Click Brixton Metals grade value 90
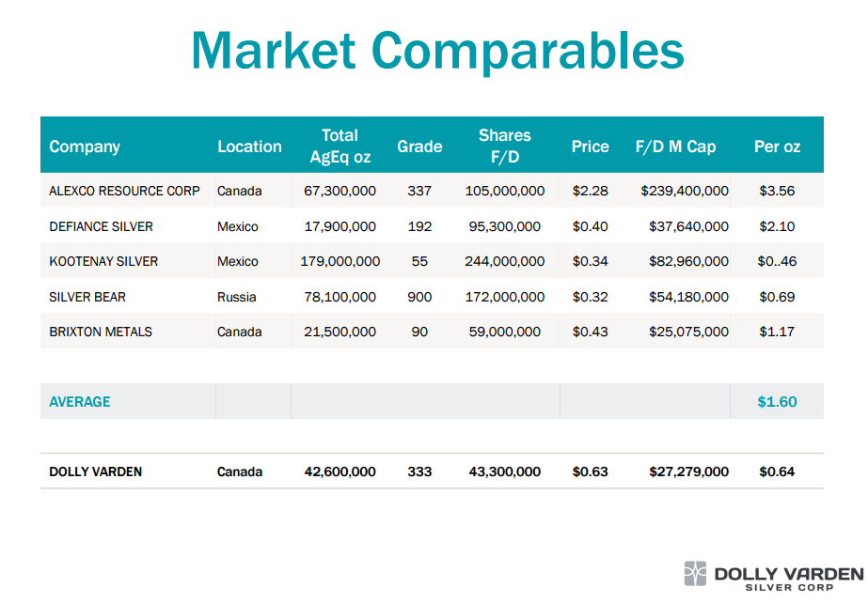868x603 pixels. tap(419, 332)
